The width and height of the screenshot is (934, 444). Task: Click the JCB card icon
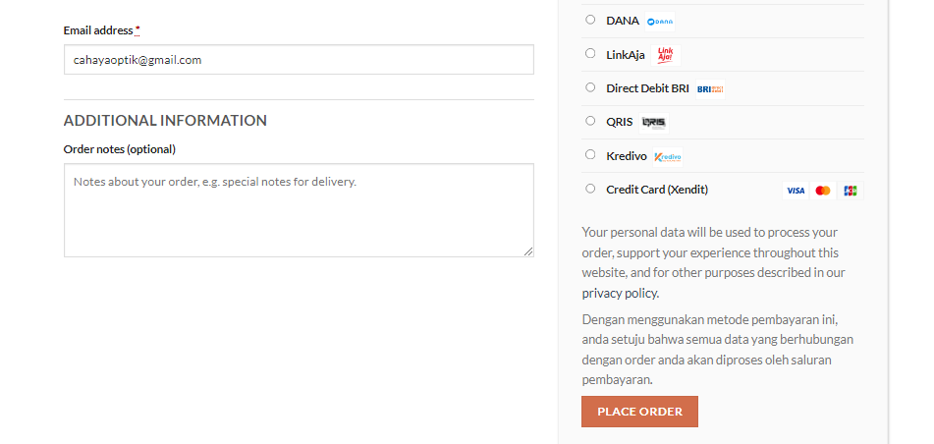850,191
